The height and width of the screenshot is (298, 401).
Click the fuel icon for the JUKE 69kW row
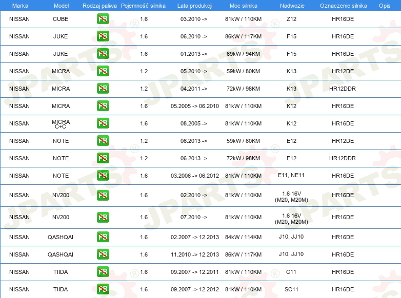tap(103, 54)
